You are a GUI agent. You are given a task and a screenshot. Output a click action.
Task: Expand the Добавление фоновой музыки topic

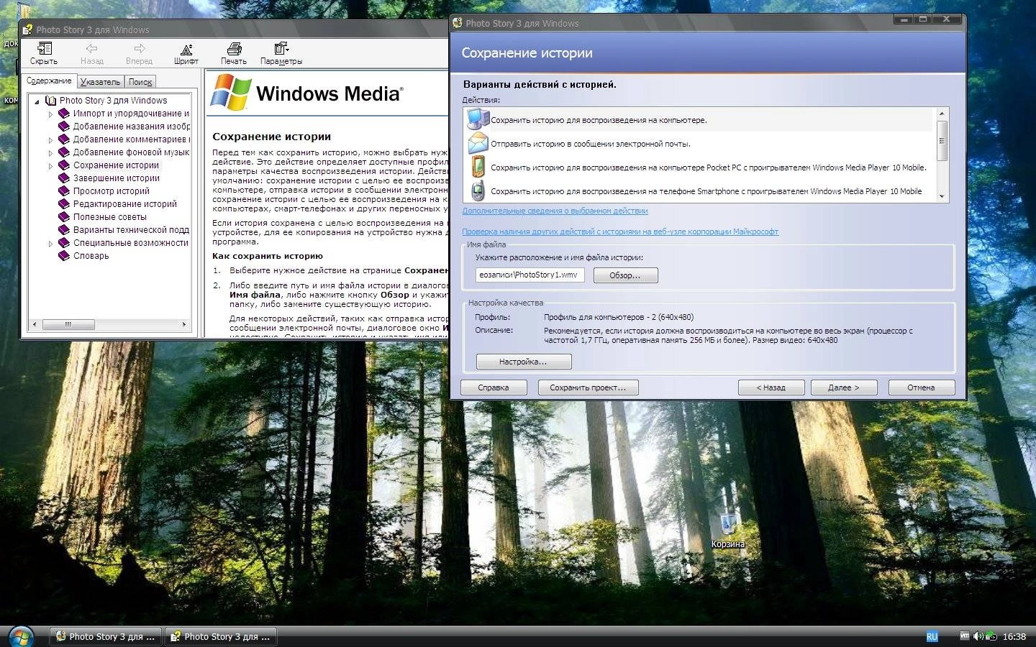click(50, 153)
